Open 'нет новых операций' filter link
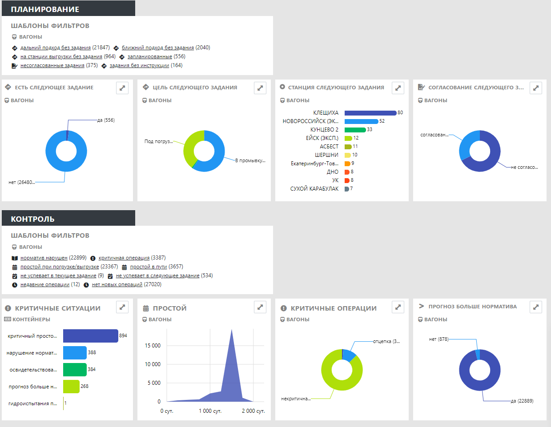Screen dimensions: 551x427 [x=117, y=284]
